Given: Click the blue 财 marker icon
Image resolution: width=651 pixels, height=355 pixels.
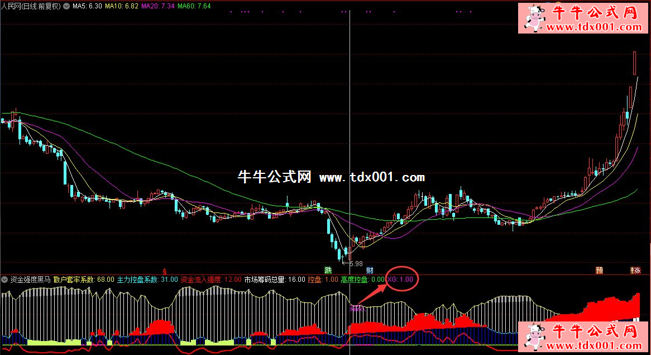Looking at the screenshot, I should point(370,270).
